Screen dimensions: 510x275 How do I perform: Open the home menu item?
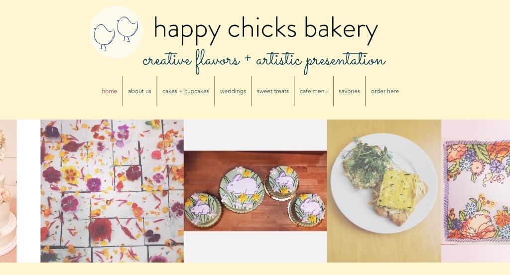pos(109,91)
